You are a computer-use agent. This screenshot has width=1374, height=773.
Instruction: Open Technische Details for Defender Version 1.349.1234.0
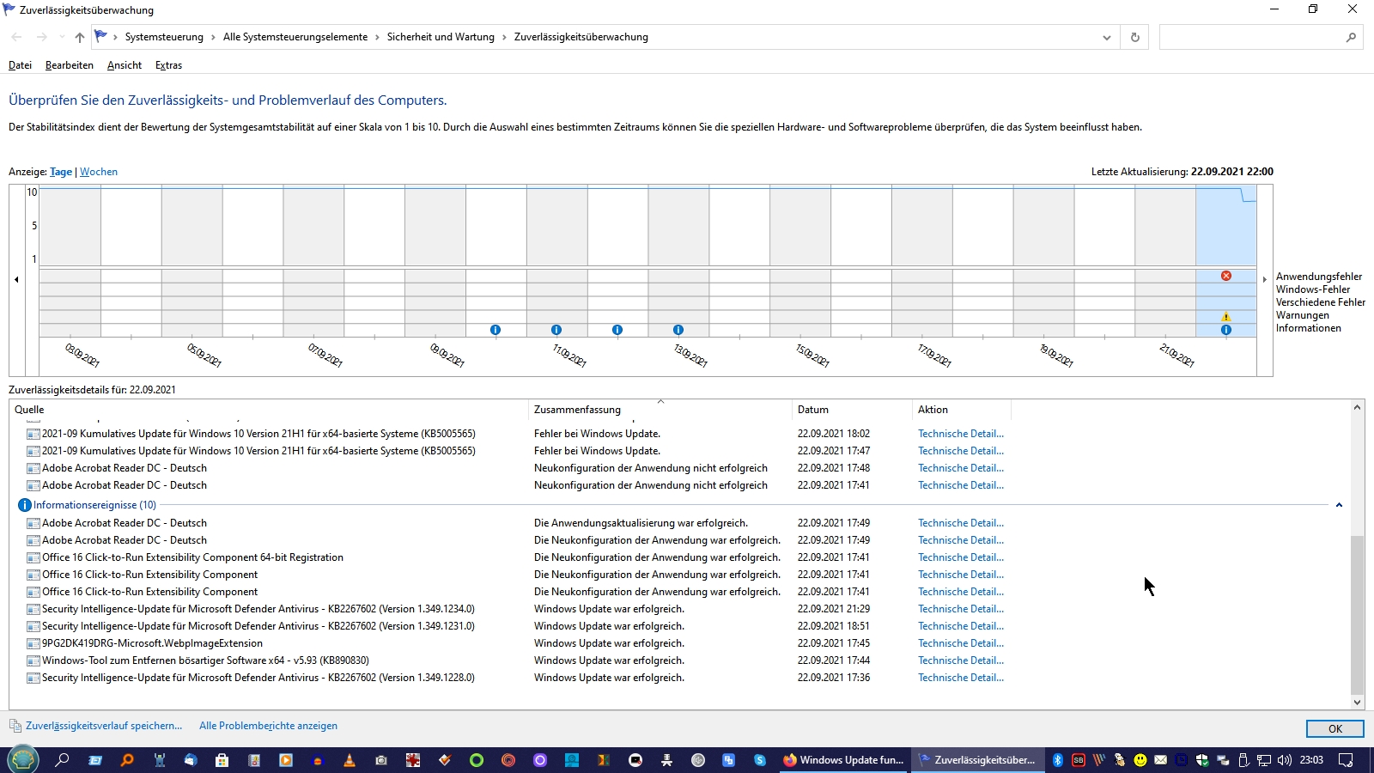click(x=961, y=609)
